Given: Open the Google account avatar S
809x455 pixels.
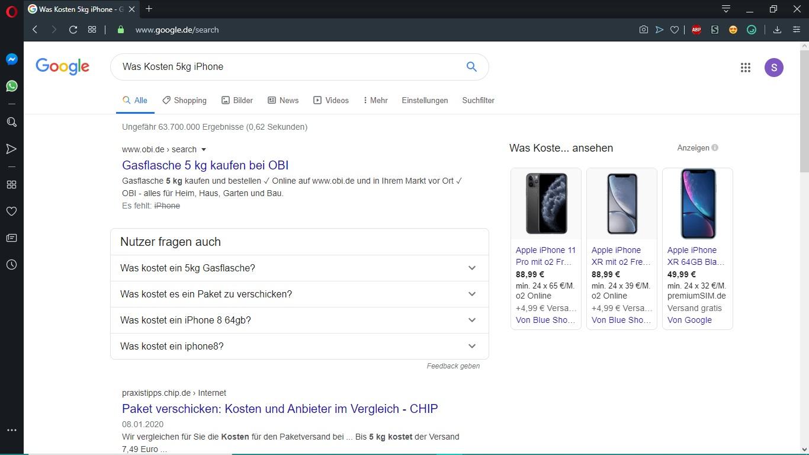Looking at the screenshot, I should pos(774,68).
